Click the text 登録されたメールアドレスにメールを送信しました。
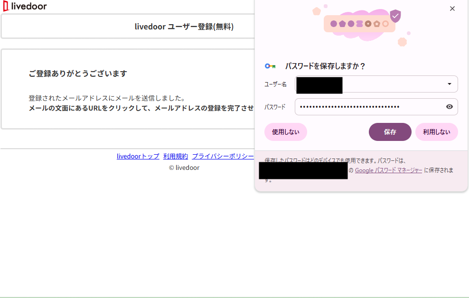The height and width of the screenshot is (298, 469). click(107, 98)
